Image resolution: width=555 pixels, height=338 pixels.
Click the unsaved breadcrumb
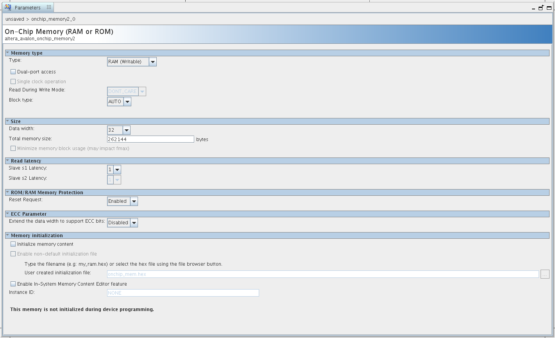point(15,19)
